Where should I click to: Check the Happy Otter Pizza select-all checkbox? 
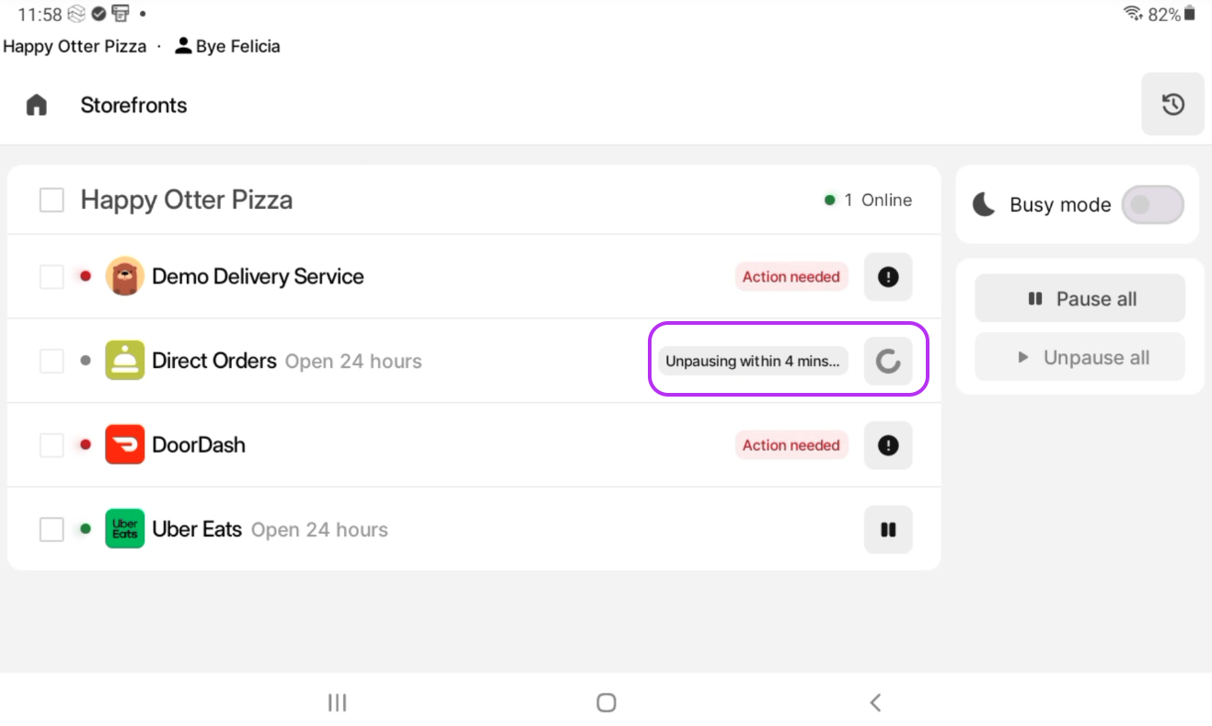point(52,200)
